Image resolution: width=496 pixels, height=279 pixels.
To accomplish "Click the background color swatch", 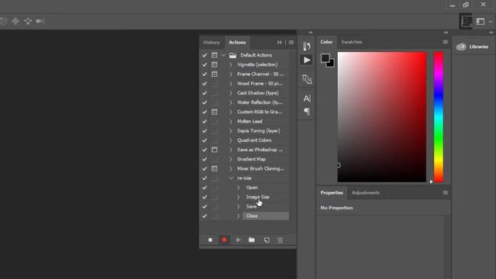I will (331, 64).
